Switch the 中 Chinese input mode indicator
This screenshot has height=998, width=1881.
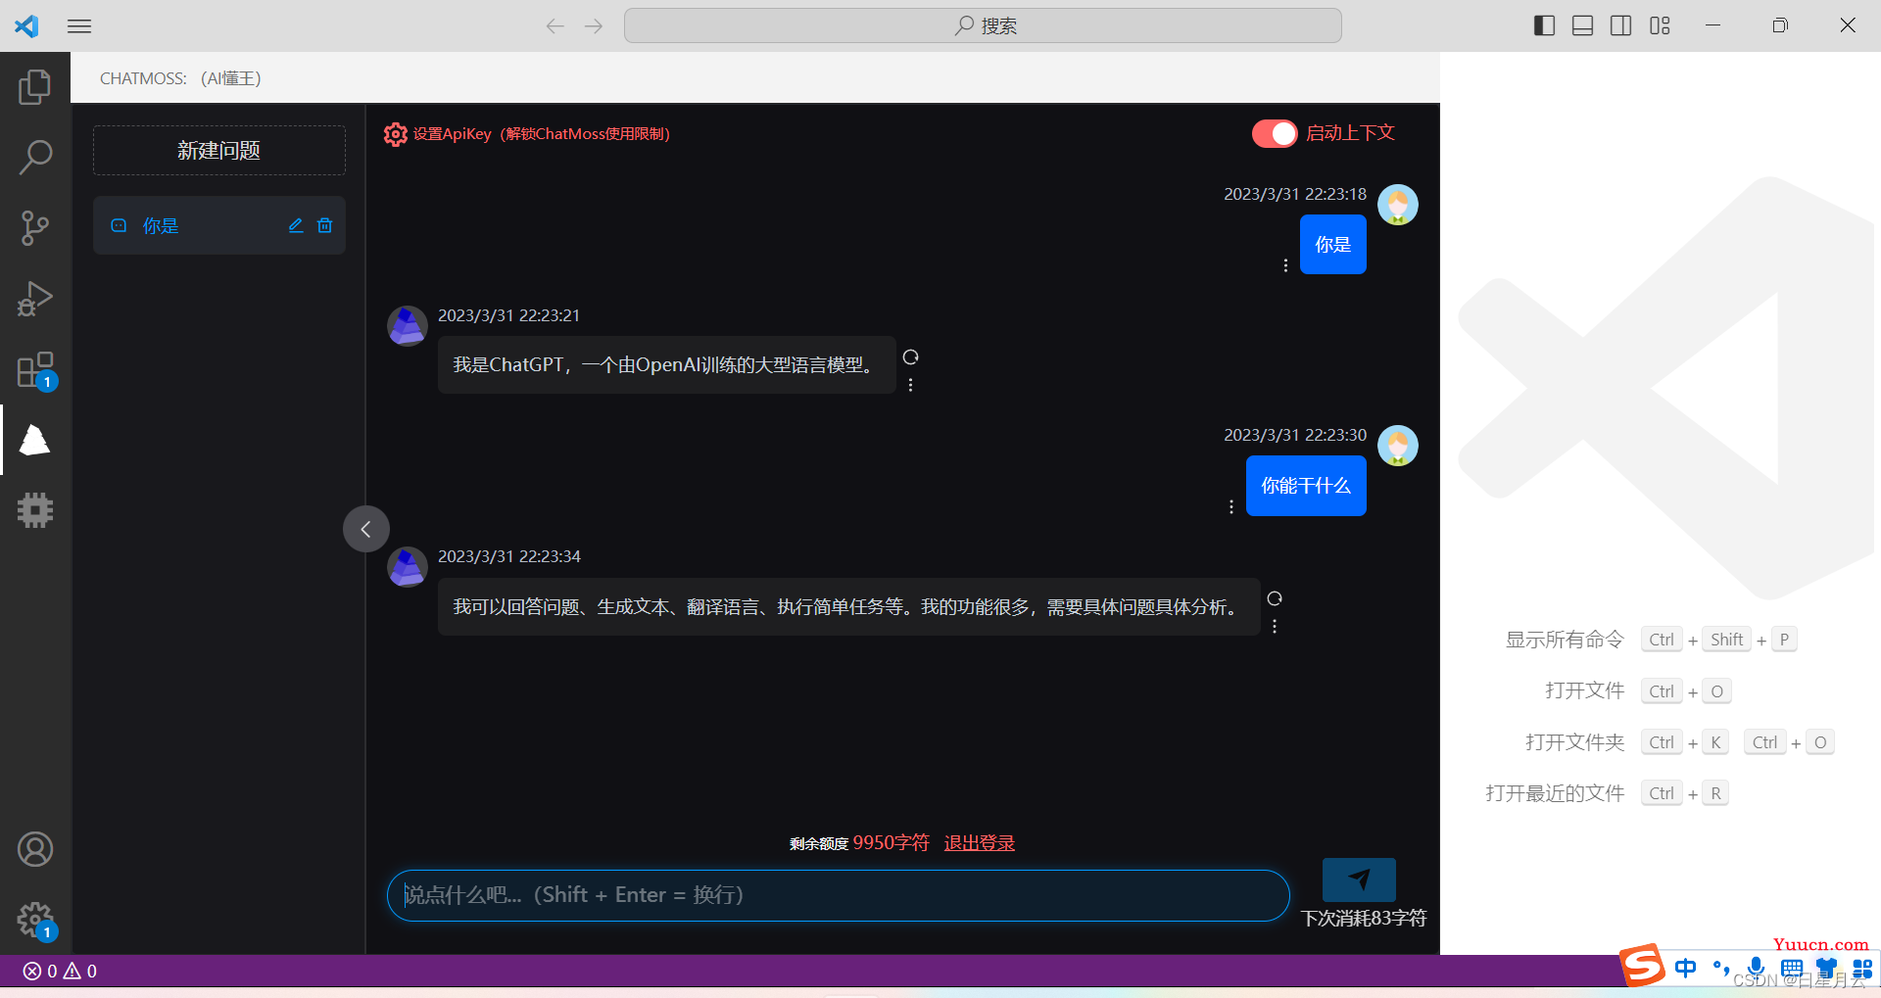pos(1685,968)
